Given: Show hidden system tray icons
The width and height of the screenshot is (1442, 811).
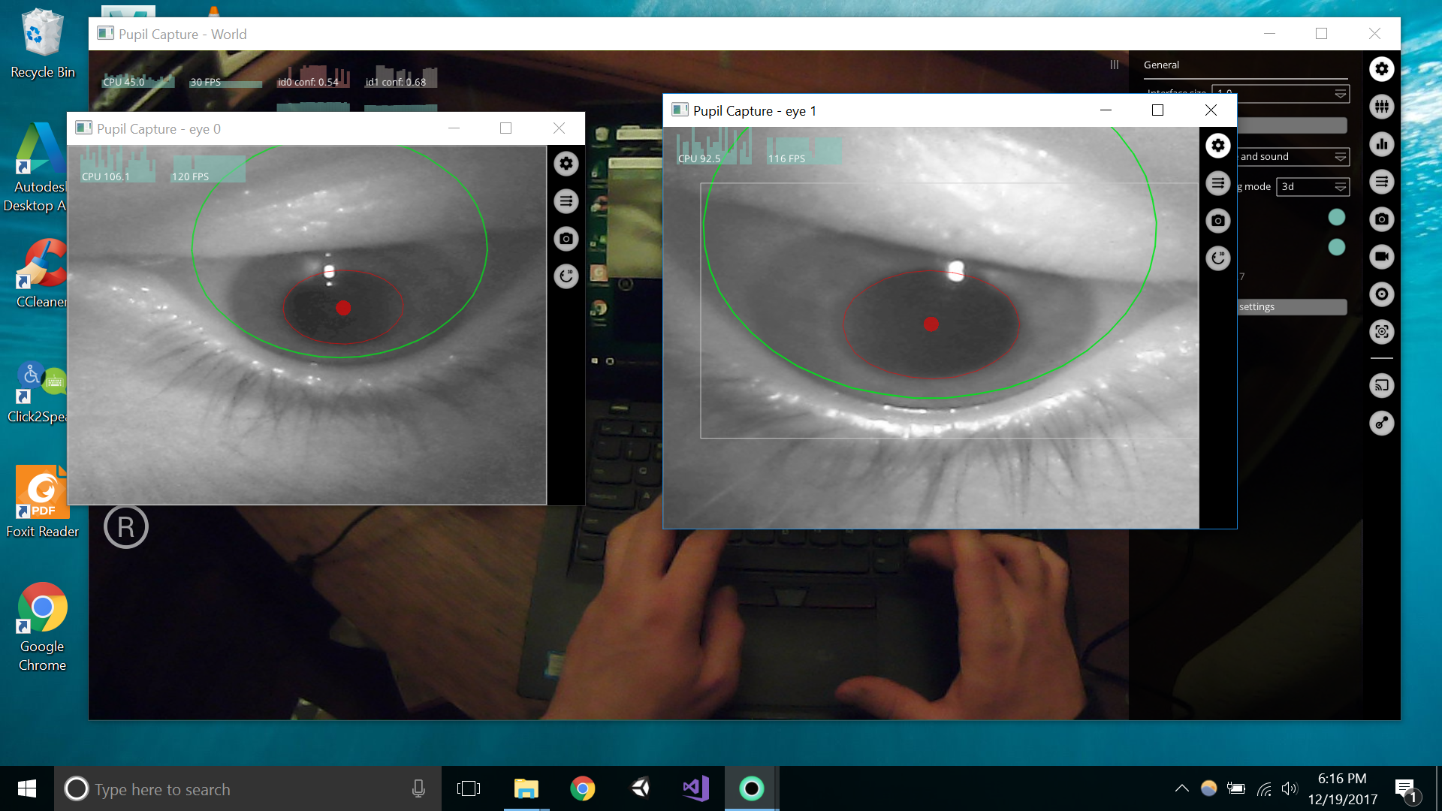Looking at the screenshot, I should pos(1181,788).
